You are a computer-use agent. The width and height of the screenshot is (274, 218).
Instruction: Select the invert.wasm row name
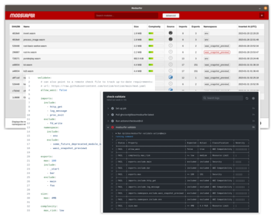click(29, 33)
